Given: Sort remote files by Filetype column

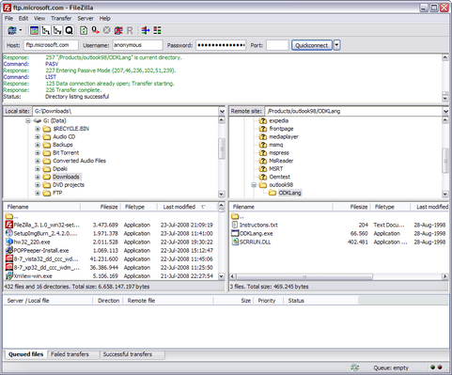Looking at the screenshot, I should click(390, 207).
